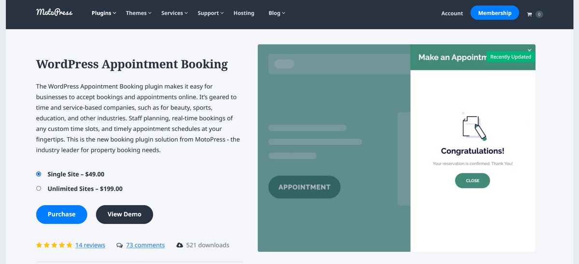The height and width of the screenshot is (264, 579).
Task: Open the Services dropdown menu
Action: click(174, 13)
